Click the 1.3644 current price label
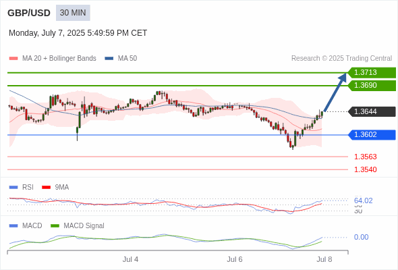This screenshot has width=398, height=270. (x=372, y=112)
